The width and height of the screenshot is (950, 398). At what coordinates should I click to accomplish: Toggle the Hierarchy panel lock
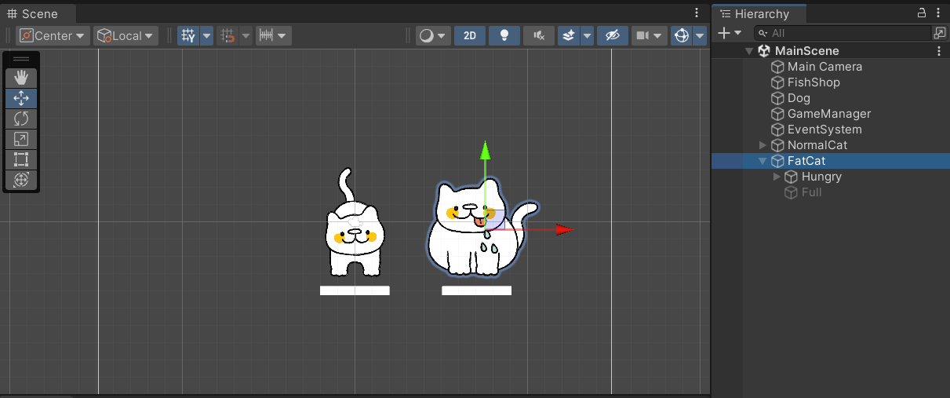point(922,13)
